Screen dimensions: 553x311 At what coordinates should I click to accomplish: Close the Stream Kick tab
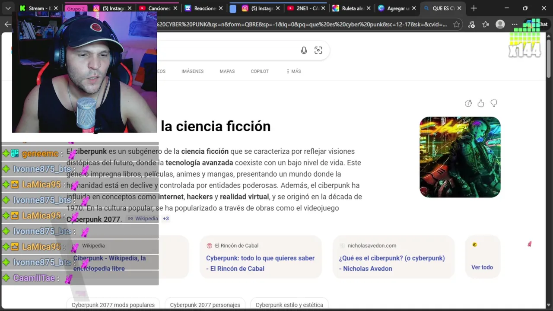(x=56, y=8)
